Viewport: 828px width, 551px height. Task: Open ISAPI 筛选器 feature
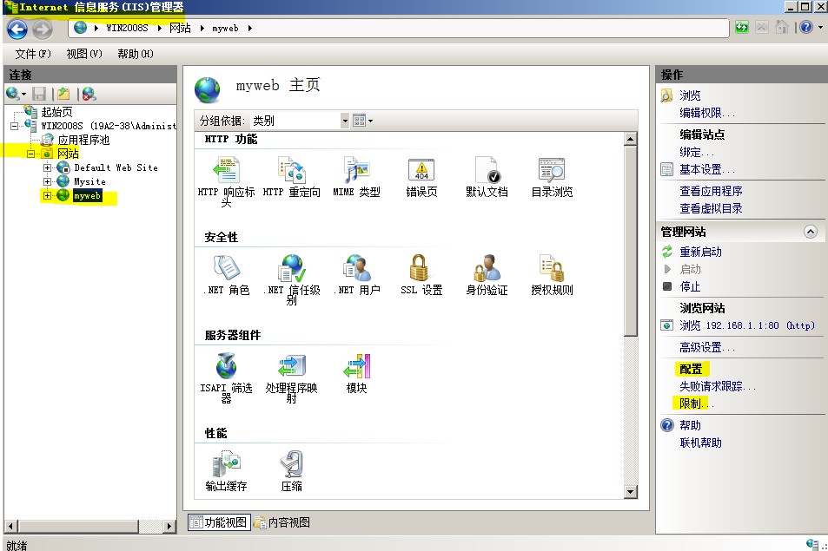pyautogui.click(x=226, y=377)
